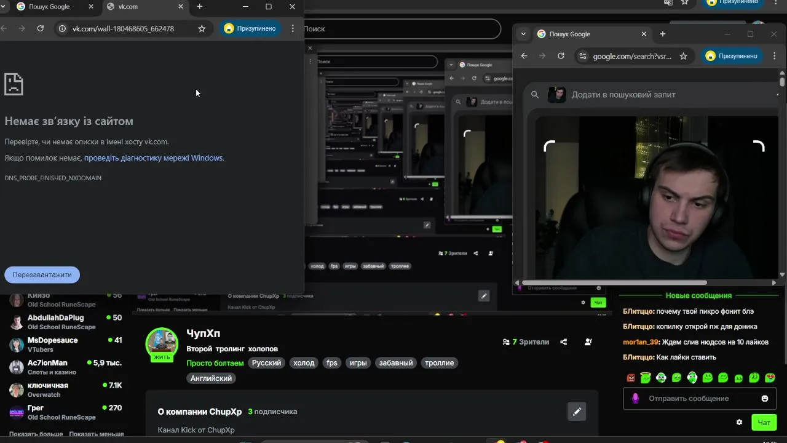The width and height of the screenshot is (787, 443).
Task: Open the Ac7ionMan channel in sidebar
Action: [x=66, y=367]
